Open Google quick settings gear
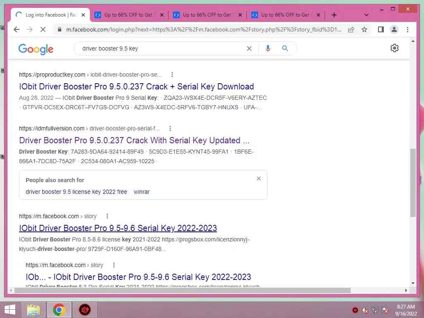Screen dimensions: 424x318 395,48
